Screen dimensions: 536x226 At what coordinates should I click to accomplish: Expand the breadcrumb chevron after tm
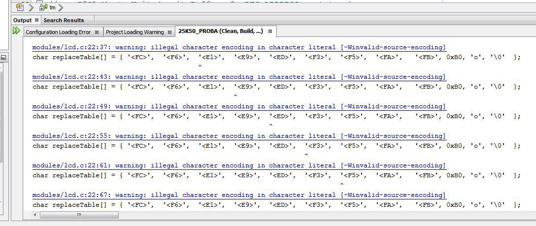click(x=60, y=7)
